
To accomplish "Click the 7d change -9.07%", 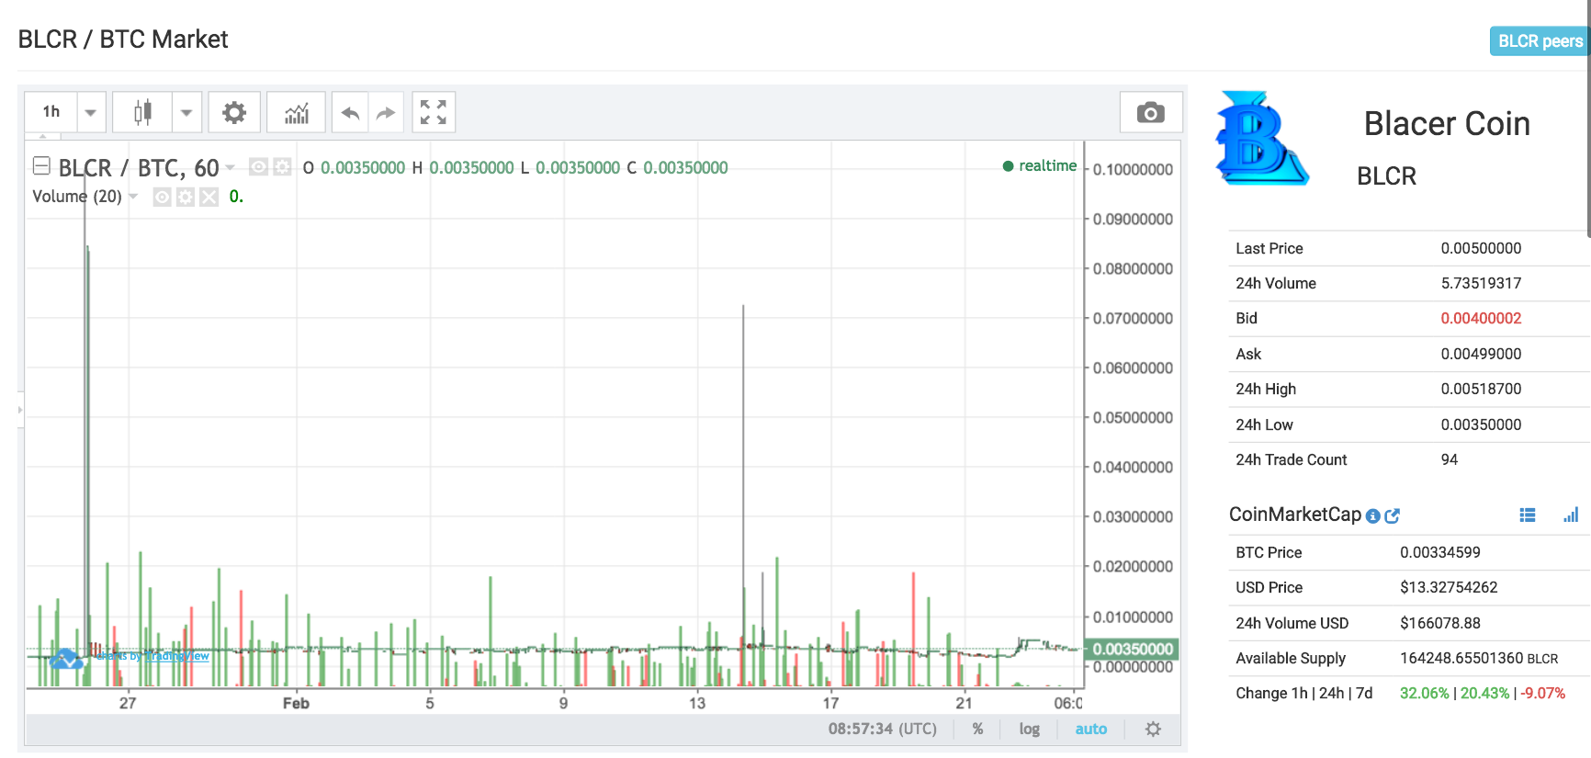I will tap(1543, 694).
